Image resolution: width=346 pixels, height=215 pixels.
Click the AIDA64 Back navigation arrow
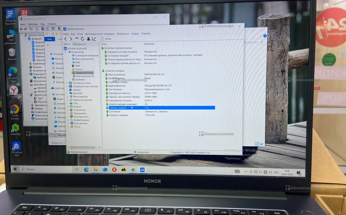(65, 39)
